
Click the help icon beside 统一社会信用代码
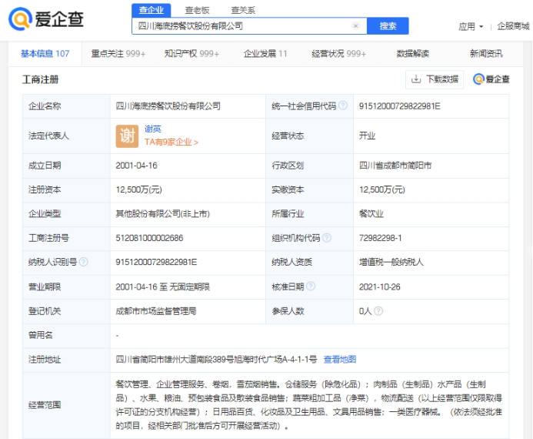(x=343, y=106)
